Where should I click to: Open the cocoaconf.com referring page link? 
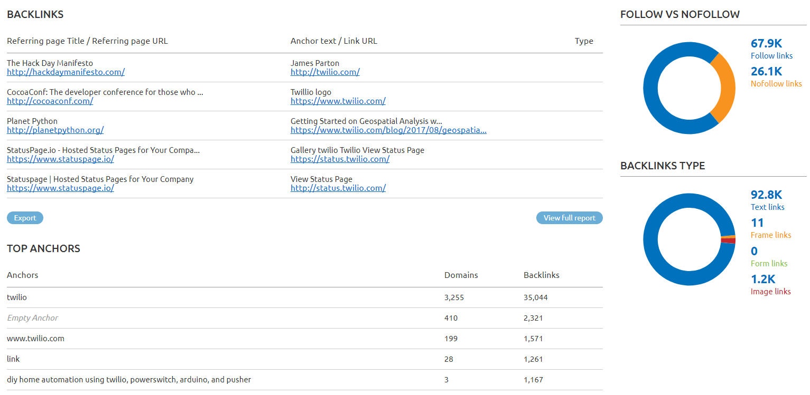[50, 101]
